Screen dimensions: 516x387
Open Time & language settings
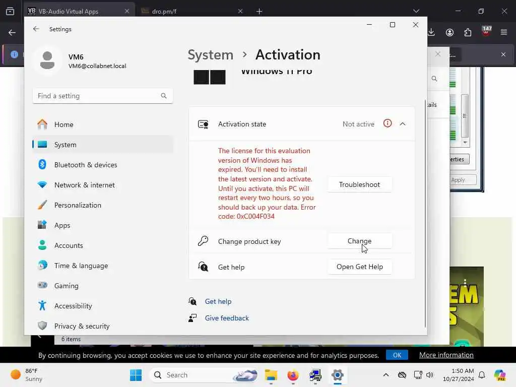(x=103, y=266)
